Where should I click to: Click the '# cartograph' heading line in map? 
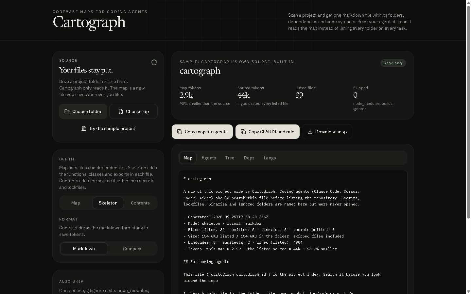(x=197, y=179)
